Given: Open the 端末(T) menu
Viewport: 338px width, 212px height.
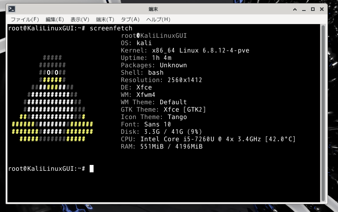Looking at the screenshot, I should pos(105,19).
